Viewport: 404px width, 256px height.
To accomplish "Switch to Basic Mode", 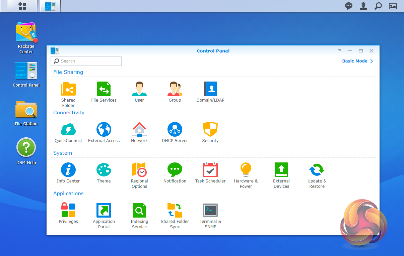I will 357,61.
